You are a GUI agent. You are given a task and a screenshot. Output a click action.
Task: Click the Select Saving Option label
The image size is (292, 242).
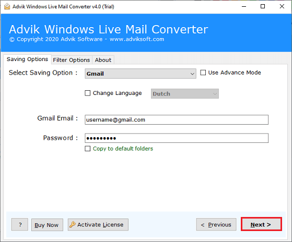pyautogui.click(x=43, y=72)
